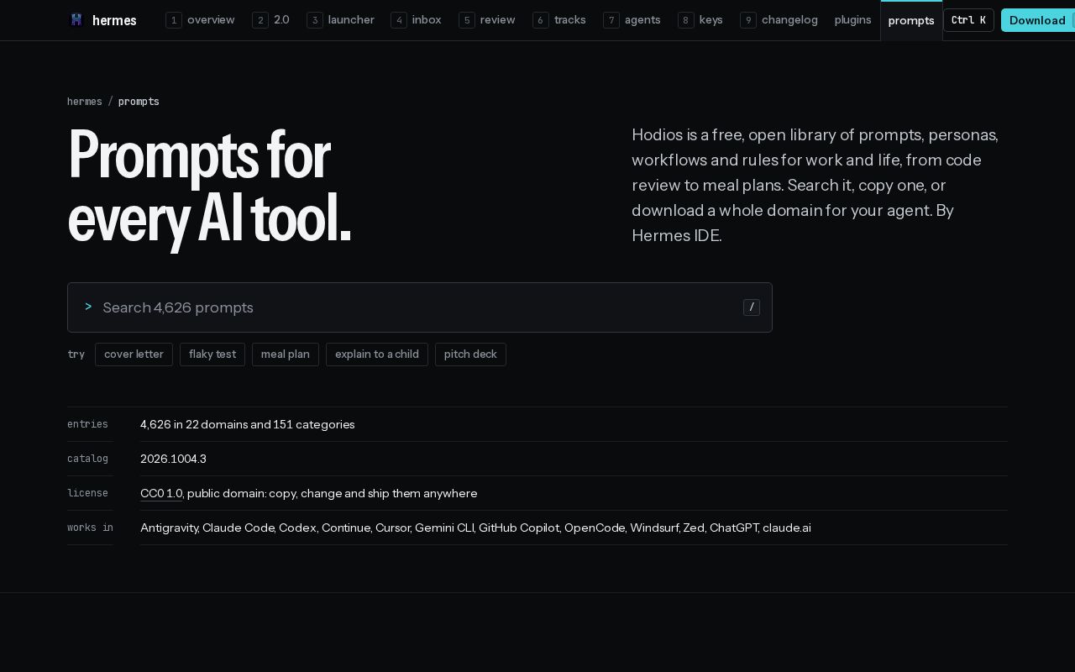
Task: Open the agents nav item
Action: 632,19
